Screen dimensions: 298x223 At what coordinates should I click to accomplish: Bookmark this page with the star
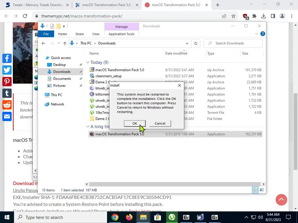tap(233, 16)
